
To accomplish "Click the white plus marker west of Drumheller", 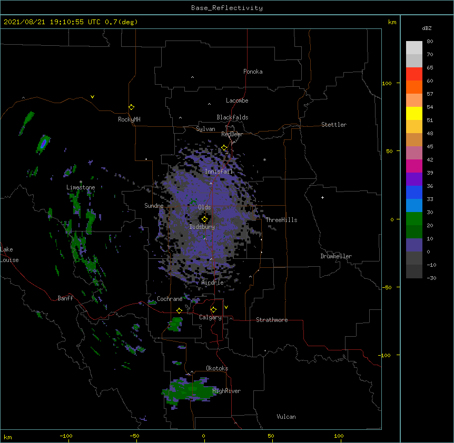I will click(x=322, y=197).
